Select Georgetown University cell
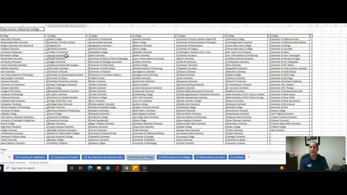 pyautogui.click(x=154, y=72)
